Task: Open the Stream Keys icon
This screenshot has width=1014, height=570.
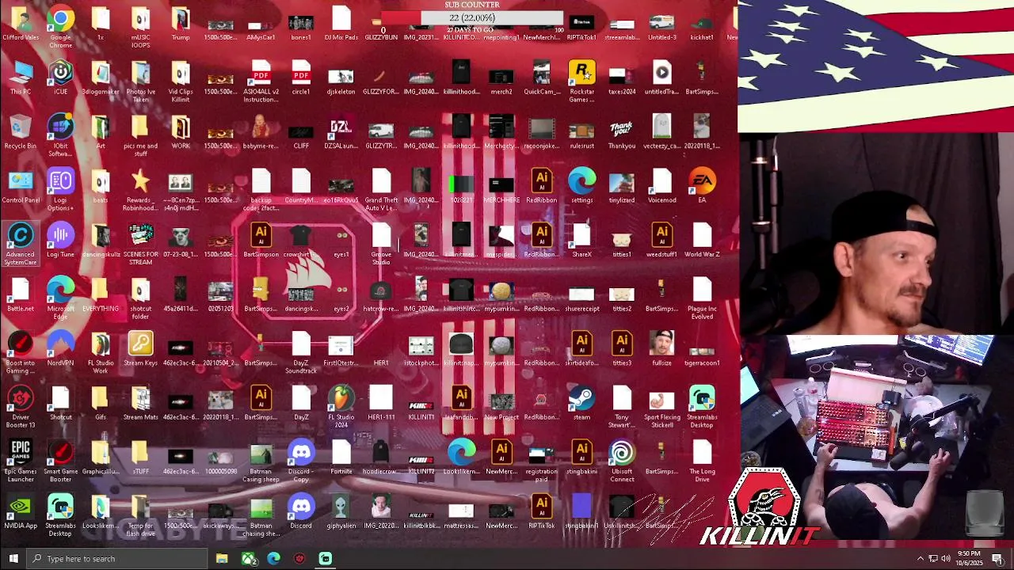Action: [x=140, y=349]
